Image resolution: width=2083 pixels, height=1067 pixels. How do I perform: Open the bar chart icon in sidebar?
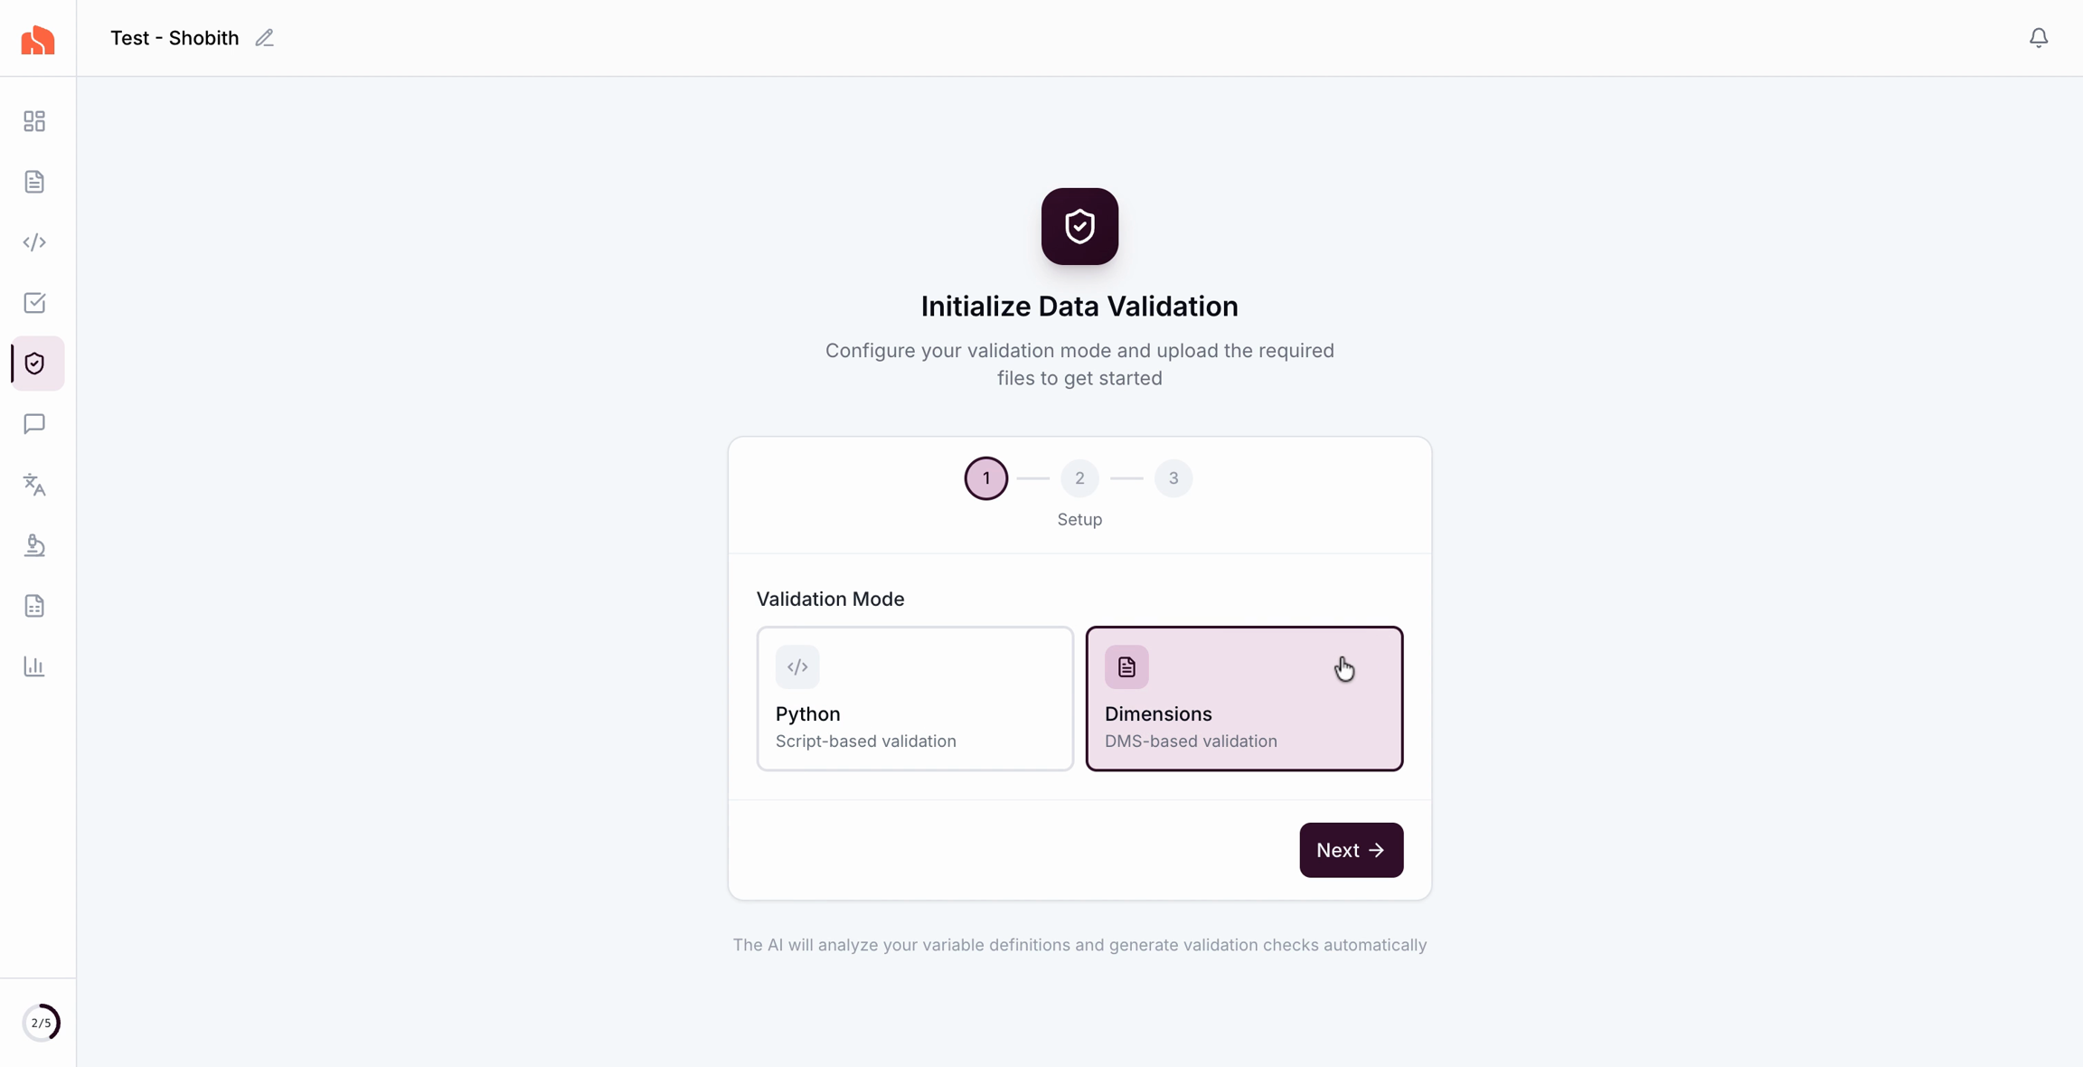34,666
